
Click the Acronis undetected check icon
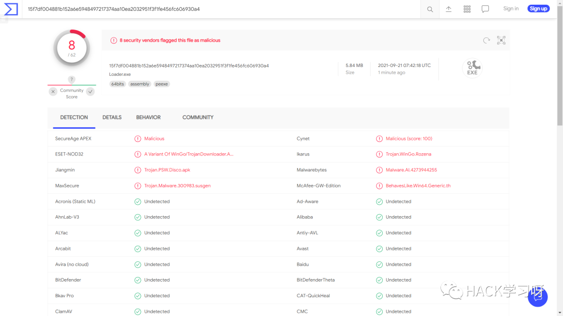click(138, 202)
